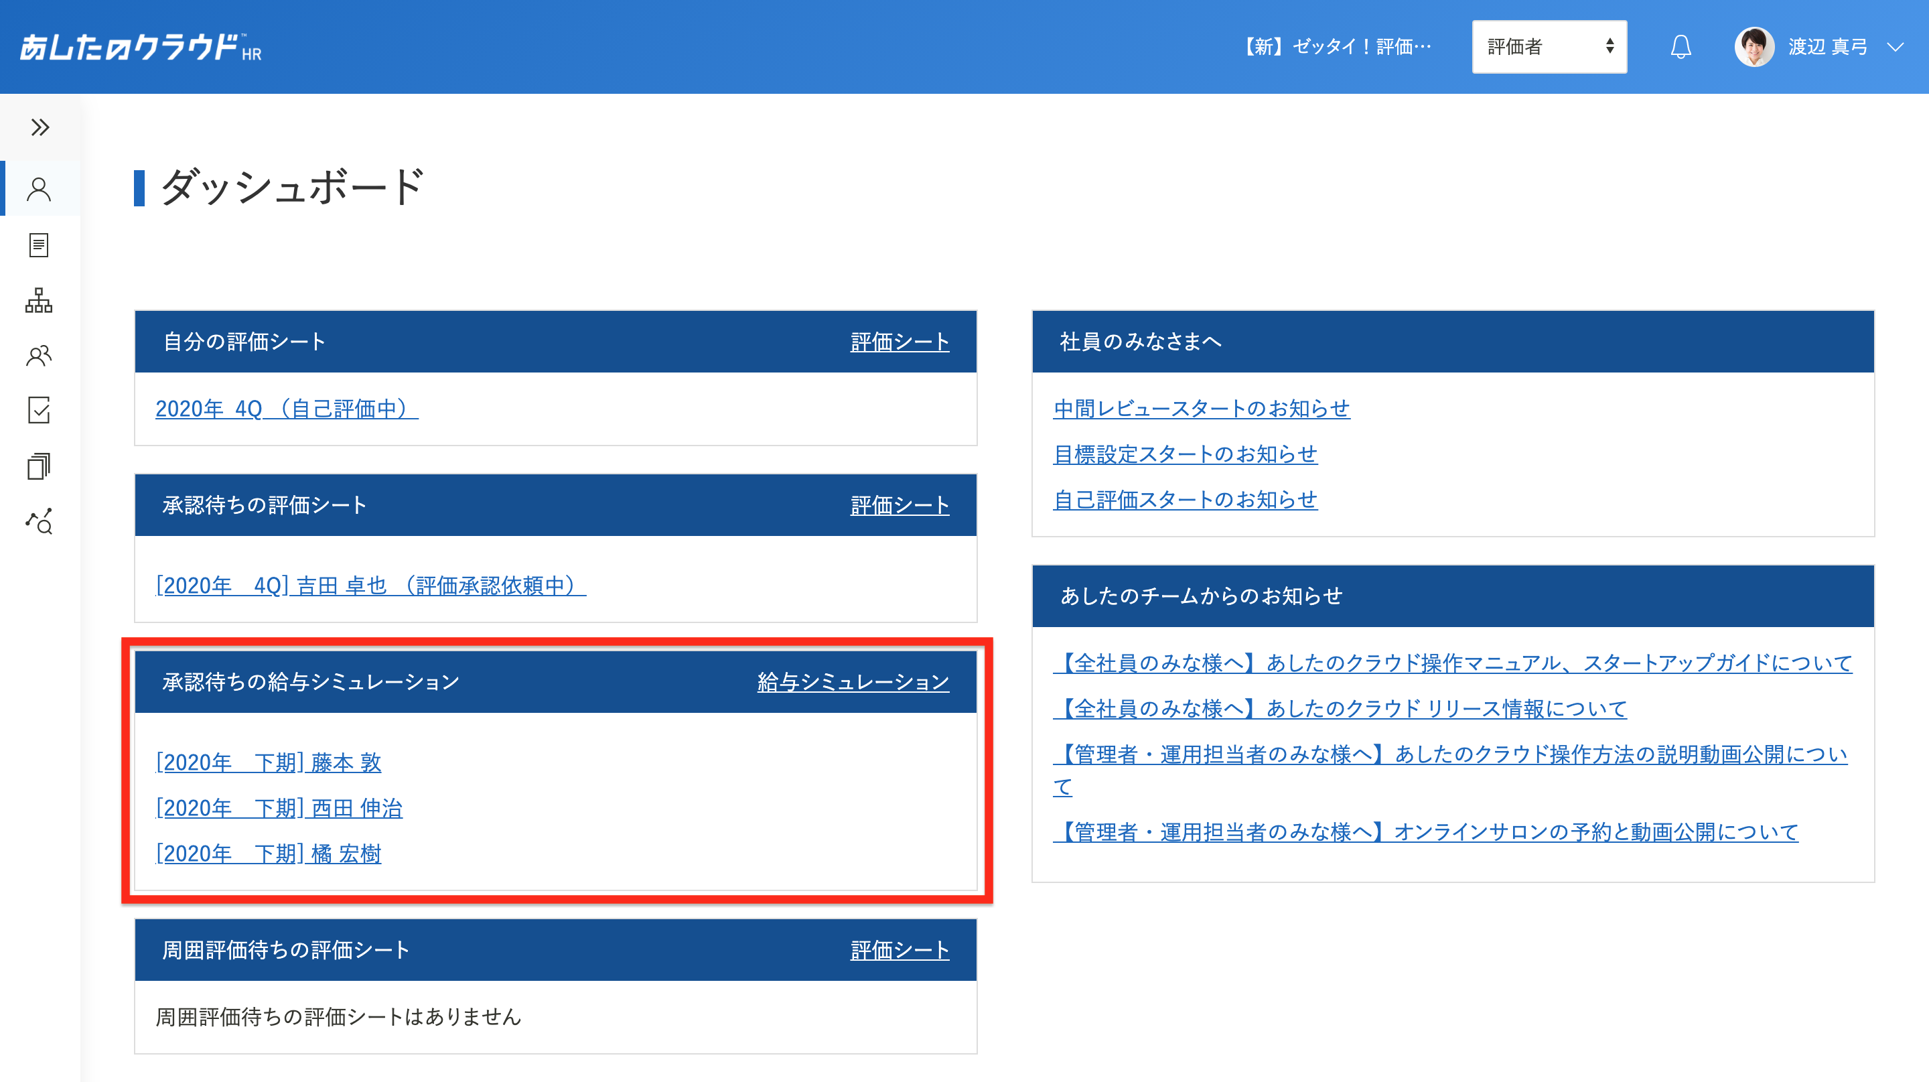
Task: Open the 給与シミュレーション header link
Action: coord(853,682)
